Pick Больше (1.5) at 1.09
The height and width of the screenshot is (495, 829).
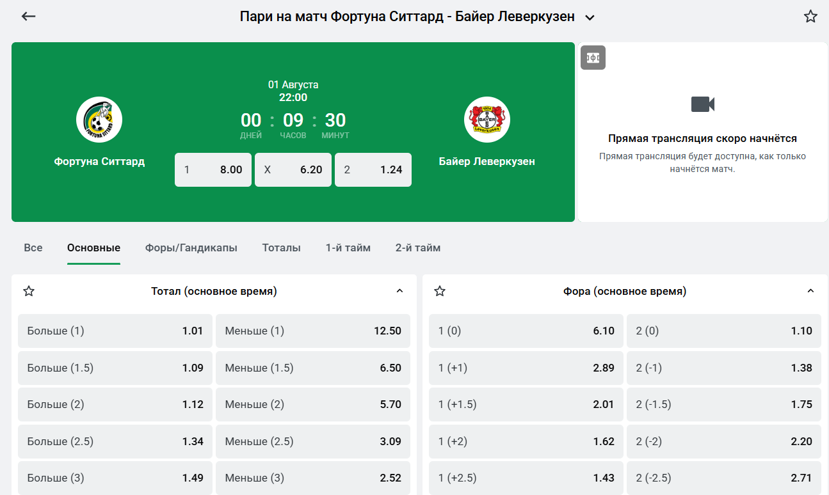[x=115, y=368]
